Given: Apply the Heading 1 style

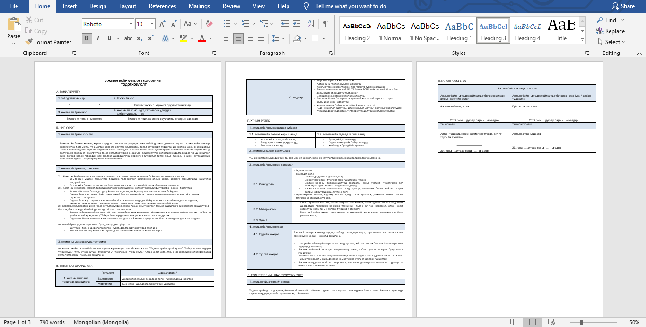Looking at the screenshot, I should pyautogui.click(x=459, y=31).
